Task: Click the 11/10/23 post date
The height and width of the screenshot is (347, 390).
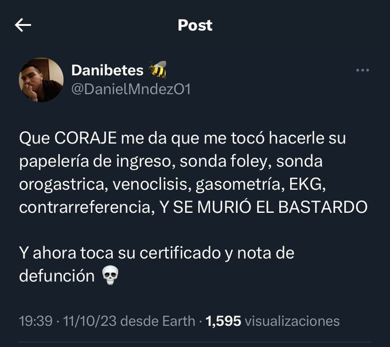Action: click(x=90, y=321)
